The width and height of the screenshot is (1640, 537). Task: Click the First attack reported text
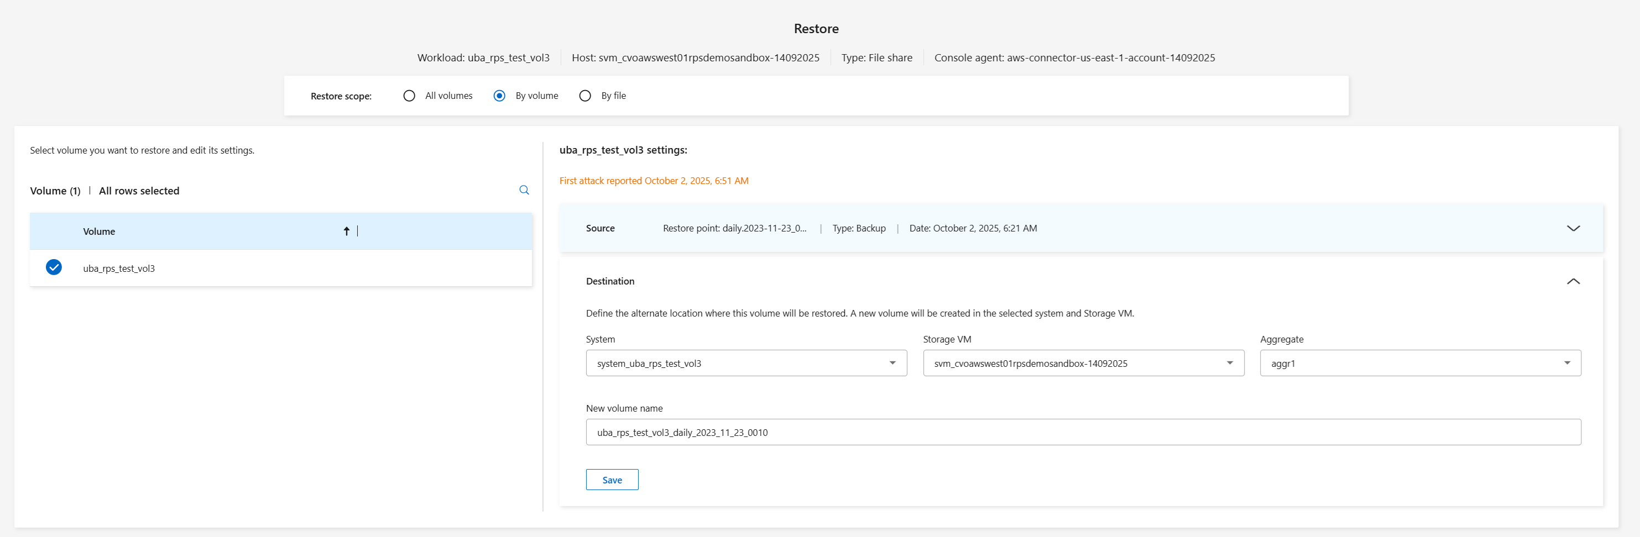click(x=654, y=181)
